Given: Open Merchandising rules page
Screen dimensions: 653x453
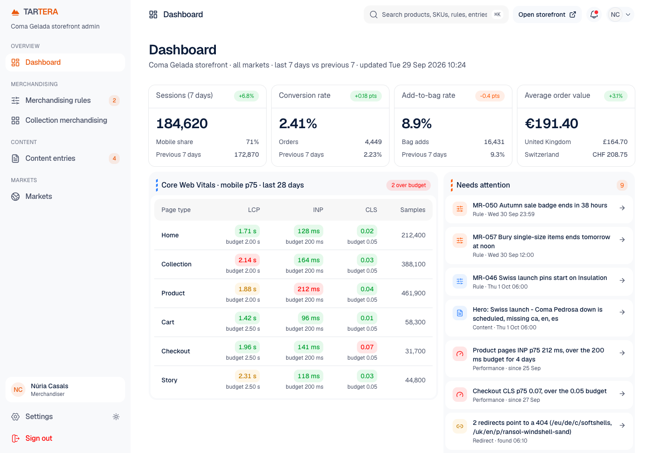Looking at the screenshot, I should click(x=65, y=101).
